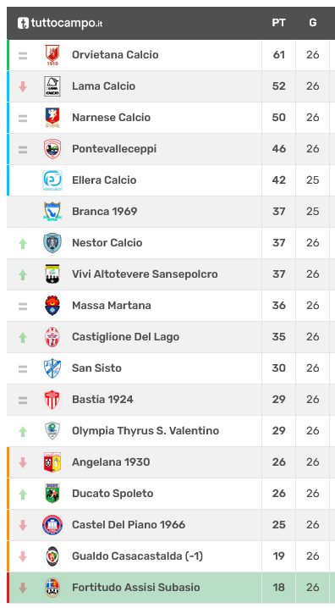Click the Castel Del Piano 1966 round badge
335x608 pixels.
tap(52, 525)
